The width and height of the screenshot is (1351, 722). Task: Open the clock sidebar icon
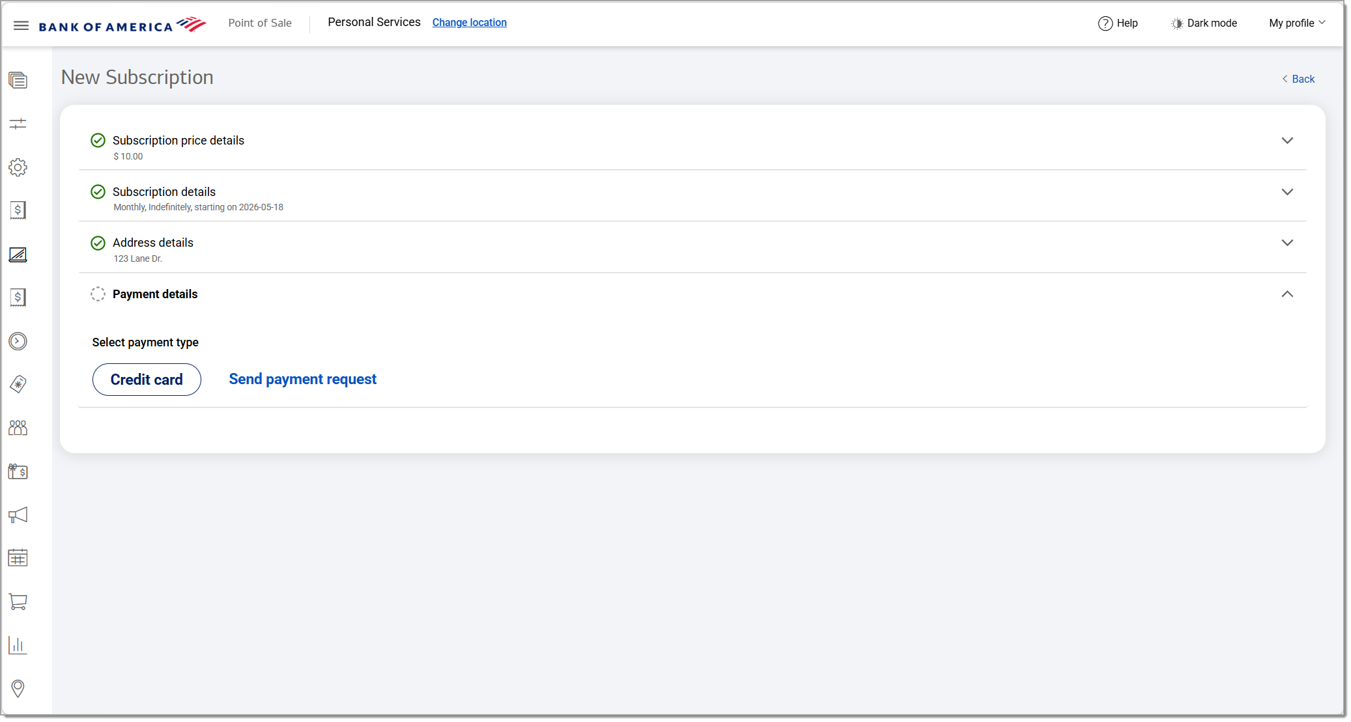coord(18,341)
